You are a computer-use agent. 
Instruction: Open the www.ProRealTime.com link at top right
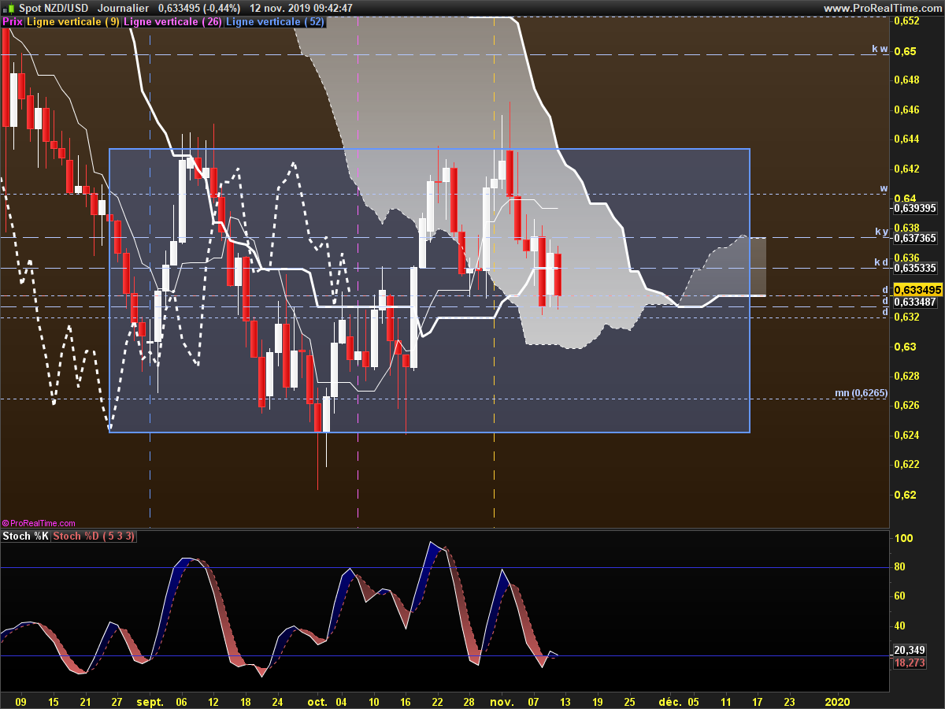pyautogui.click(x=882, y=8)
